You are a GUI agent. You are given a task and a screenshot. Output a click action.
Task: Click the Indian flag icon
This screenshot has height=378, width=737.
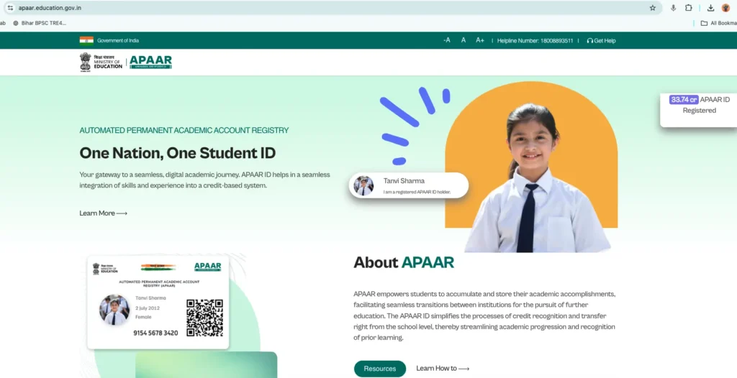[86, 40]
